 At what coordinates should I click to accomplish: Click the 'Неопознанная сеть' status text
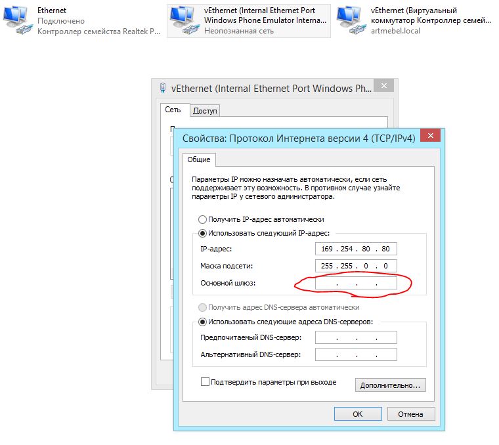[239, 31]
